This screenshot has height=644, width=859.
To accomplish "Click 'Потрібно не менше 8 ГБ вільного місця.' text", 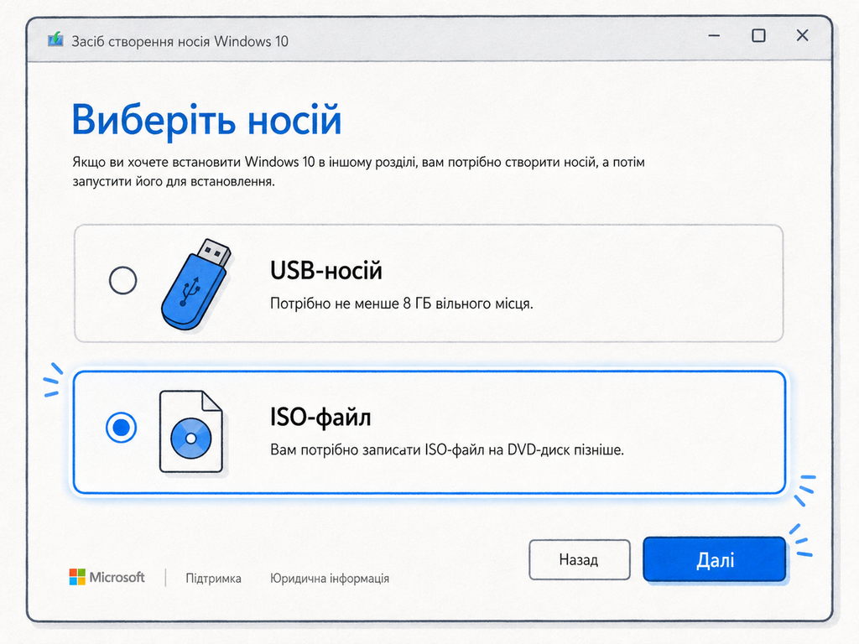I will point(402,304).
